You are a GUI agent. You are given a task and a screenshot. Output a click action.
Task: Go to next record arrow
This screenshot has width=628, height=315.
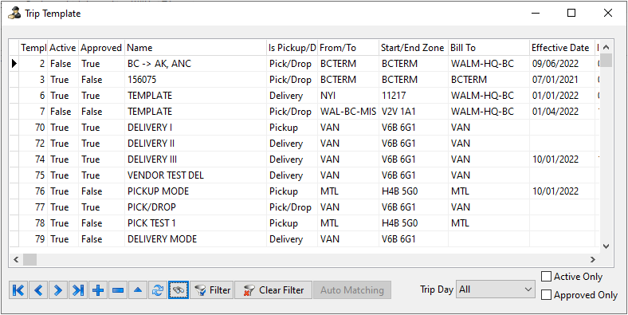pos(58,290)
